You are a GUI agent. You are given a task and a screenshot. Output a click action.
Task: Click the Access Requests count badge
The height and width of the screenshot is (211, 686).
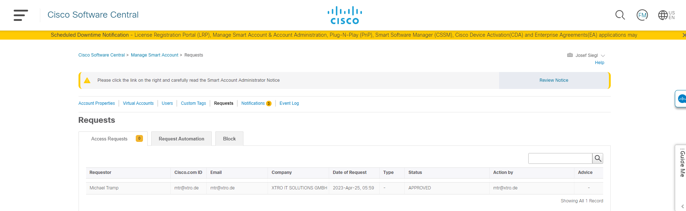point(139,138)
